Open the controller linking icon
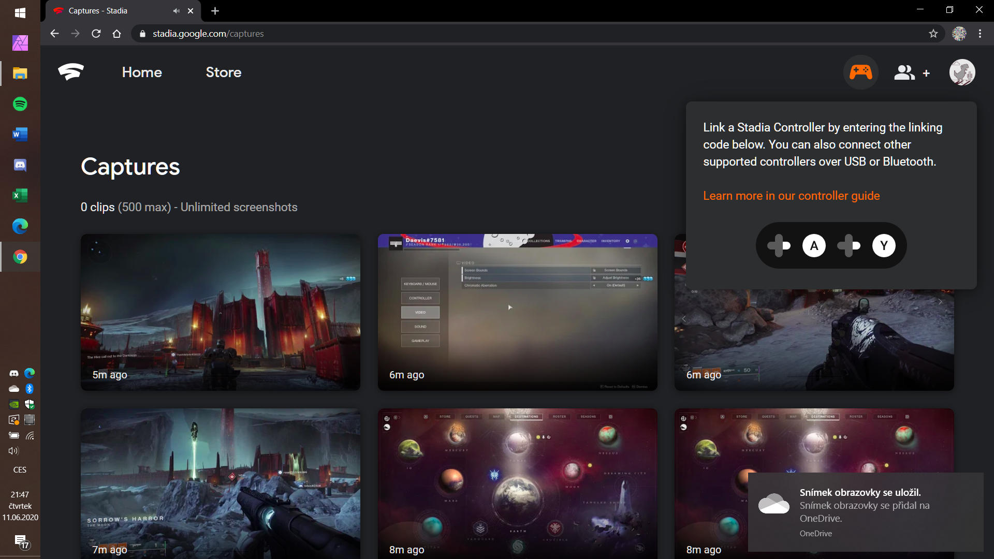The image size is (994, 559). (860, 72)
